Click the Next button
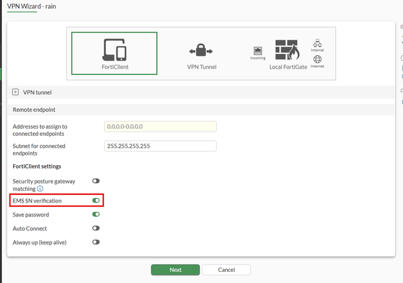 pos(175,269)
